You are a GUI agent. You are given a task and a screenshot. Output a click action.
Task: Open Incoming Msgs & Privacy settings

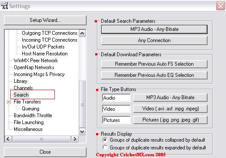click(x=39, y=74)
